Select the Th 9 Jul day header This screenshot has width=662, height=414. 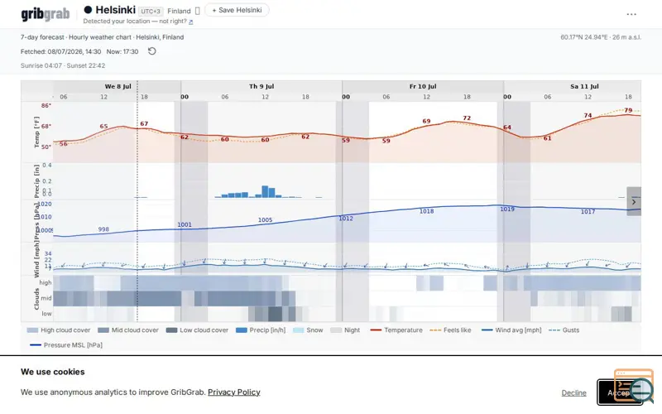click(261, 86)
